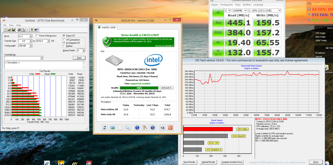Click 'how do you calculate it?' link
Screen dimensions: 333x165
click(x=164, y=46)
